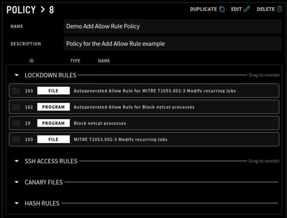Go back via the POLICY breadcrumb
The height and width of the screenshot is (218, 287).
(21, 10)
